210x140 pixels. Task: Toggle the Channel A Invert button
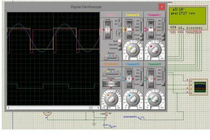[141, 35]
